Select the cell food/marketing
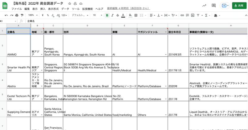This screenshot has height=130, width=248. [x=124, y=109]
